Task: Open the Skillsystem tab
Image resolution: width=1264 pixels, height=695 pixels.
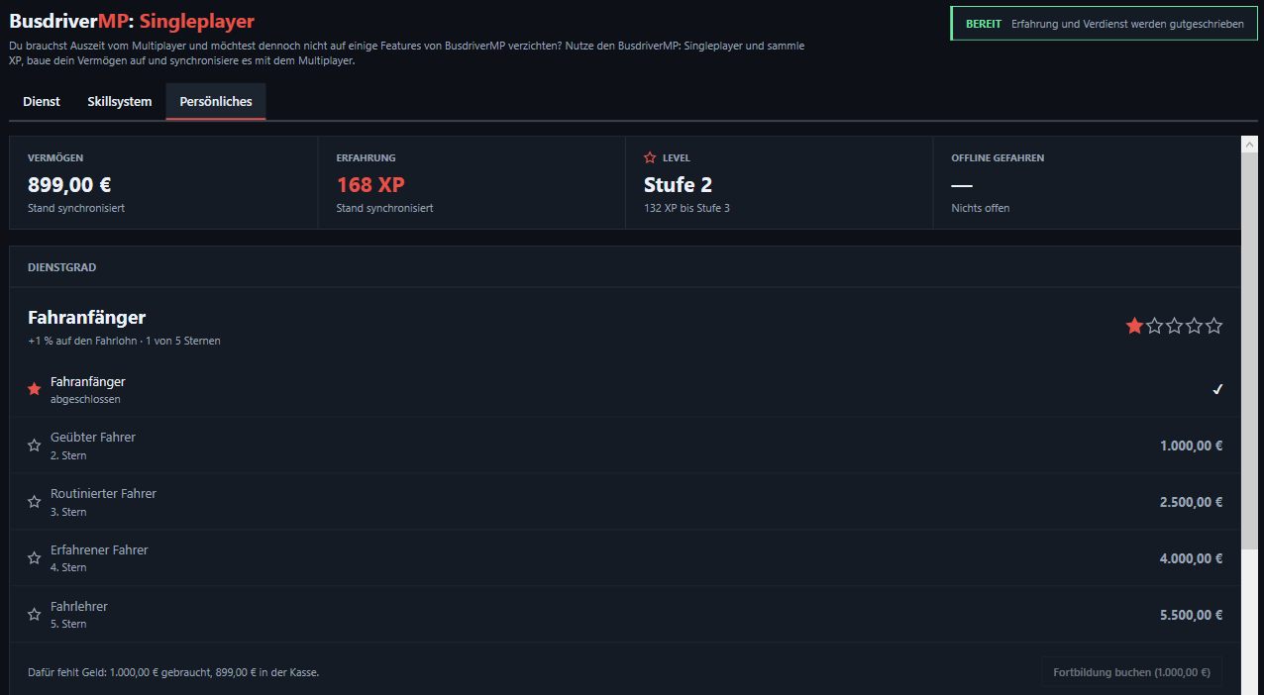Action: click(120, 102)
